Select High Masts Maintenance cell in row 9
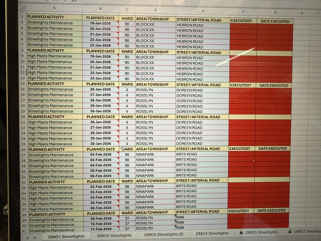Image resolution: width=321 pixels, height=241 pixels. click(x=54, y=56)
